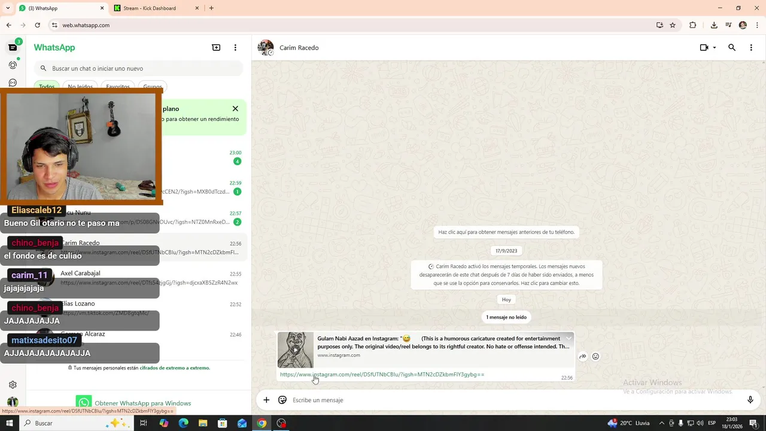Viewport: 766px width, 431px height.
Task: Open Microsoft Edge from taskbar
Action: 184,423
